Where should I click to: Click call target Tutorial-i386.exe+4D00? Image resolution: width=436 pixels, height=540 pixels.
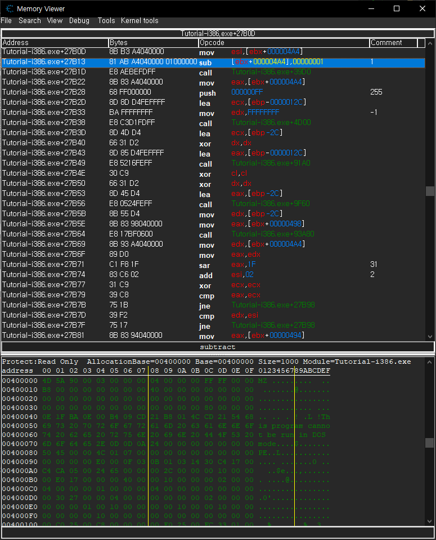click(x=271, y=123)
